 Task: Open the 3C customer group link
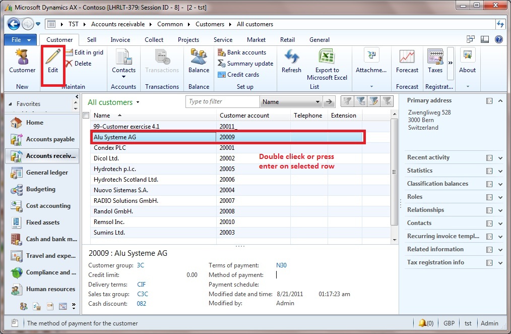[x=141, y=265]
